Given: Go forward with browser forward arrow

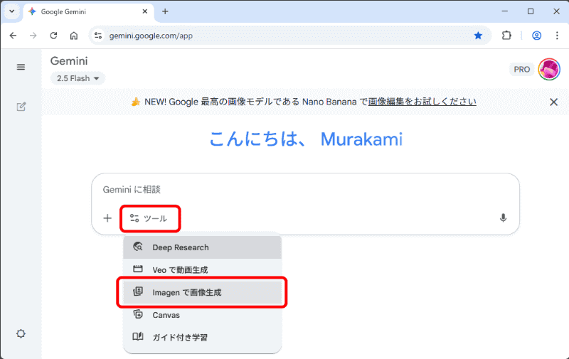Looking at the screenshot, I should click(x=33, y=36).
